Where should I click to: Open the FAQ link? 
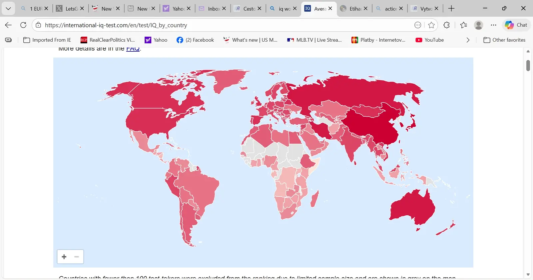[x=133, y=49]
